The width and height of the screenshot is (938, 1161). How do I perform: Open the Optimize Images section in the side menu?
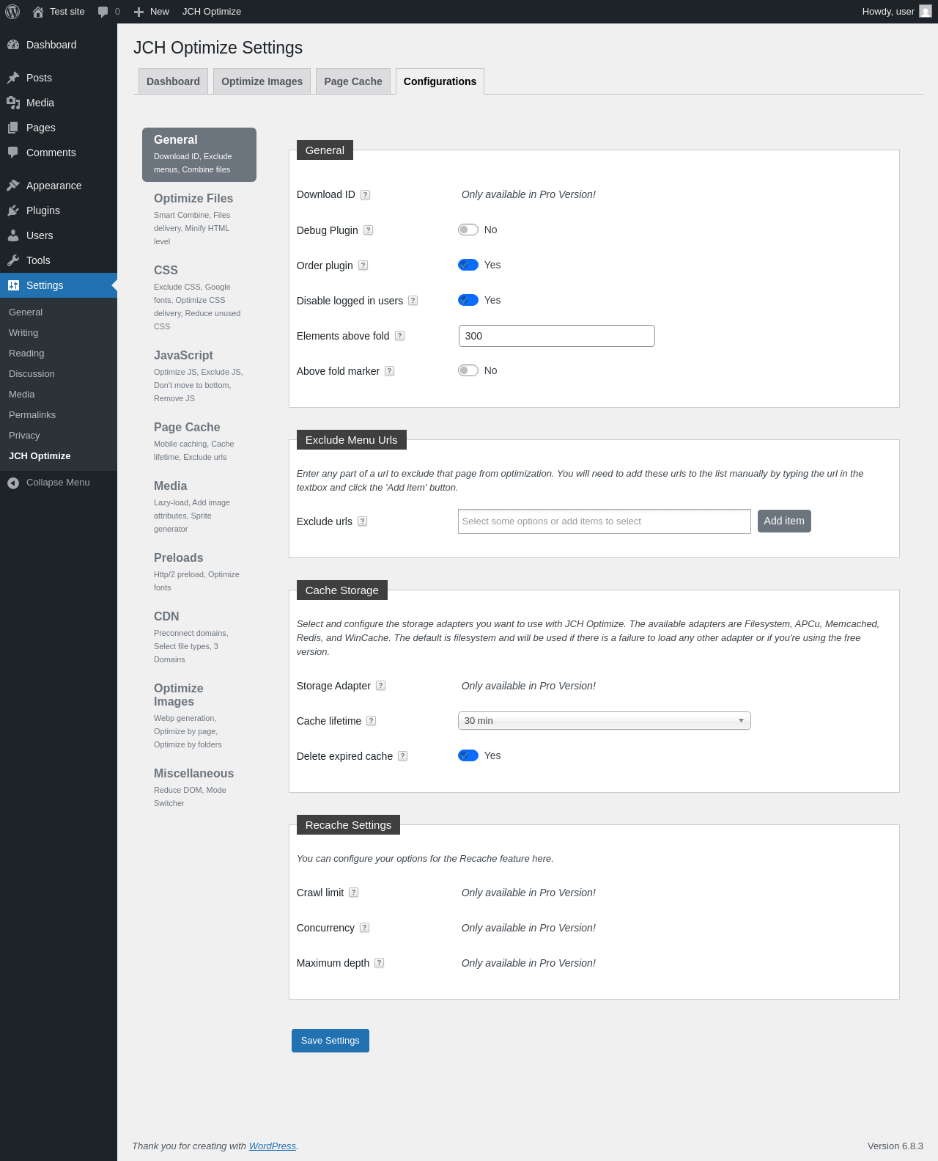pos(199,715)
